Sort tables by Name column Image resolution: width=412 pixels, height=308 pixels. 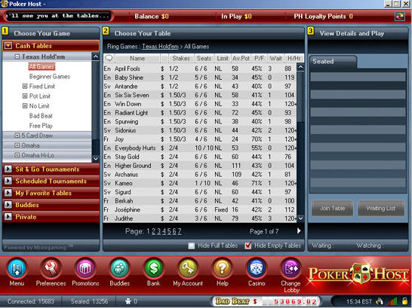coord(137,58)
